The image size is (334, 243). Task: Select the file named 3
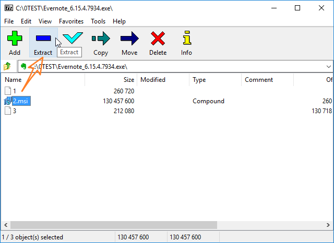click(15, 111)
